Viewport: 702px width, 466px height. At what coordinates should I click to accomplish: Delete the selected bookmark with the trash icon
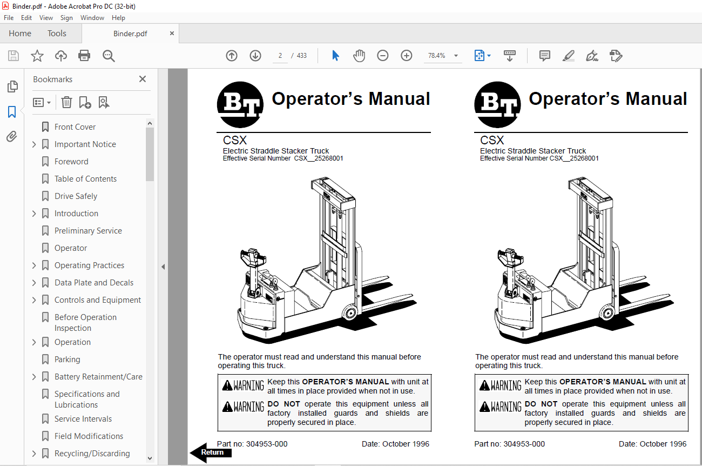pos(66,102)
